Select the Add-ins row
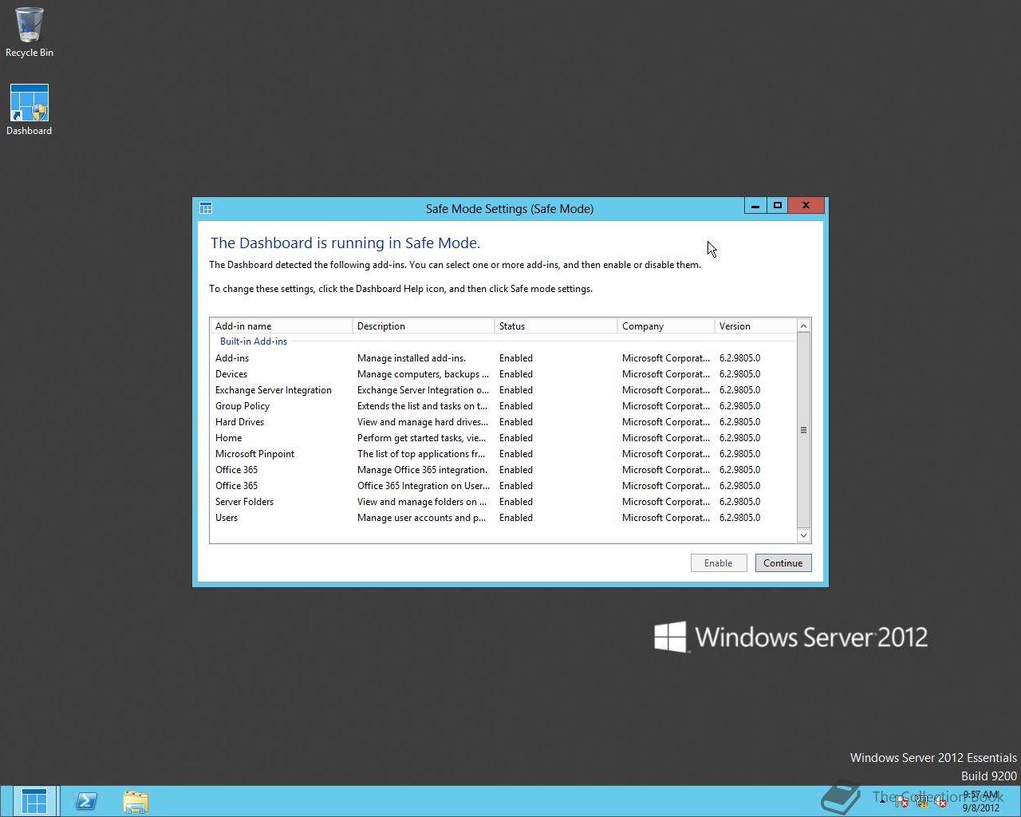The image size is (1021, 817). tap(503, 357)
